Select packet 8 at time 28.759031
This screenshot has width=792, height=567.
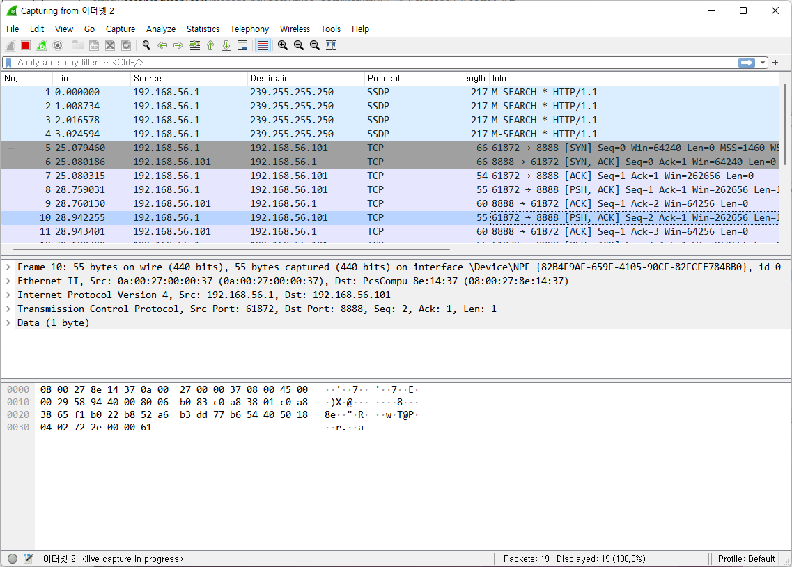click(x=390, y=190)
